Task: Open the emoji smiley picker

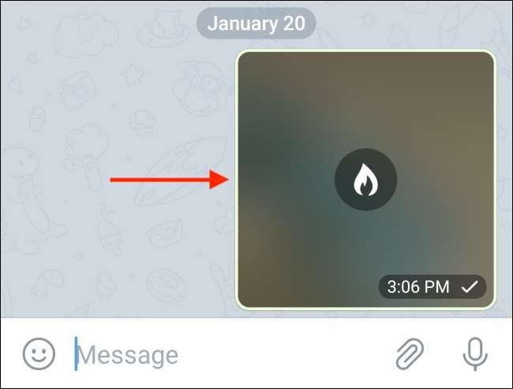Action: (39, 353)
